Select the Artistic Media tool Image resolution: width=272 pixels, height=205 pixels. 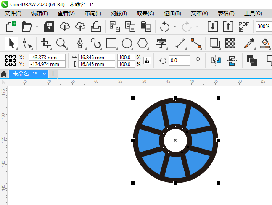point(96,43)
